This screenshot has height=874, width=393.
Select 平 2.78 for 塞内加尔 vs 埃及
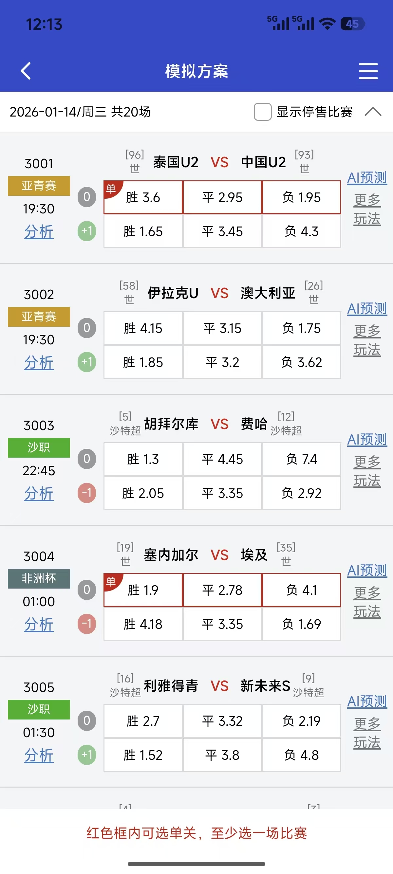[222, 590]
